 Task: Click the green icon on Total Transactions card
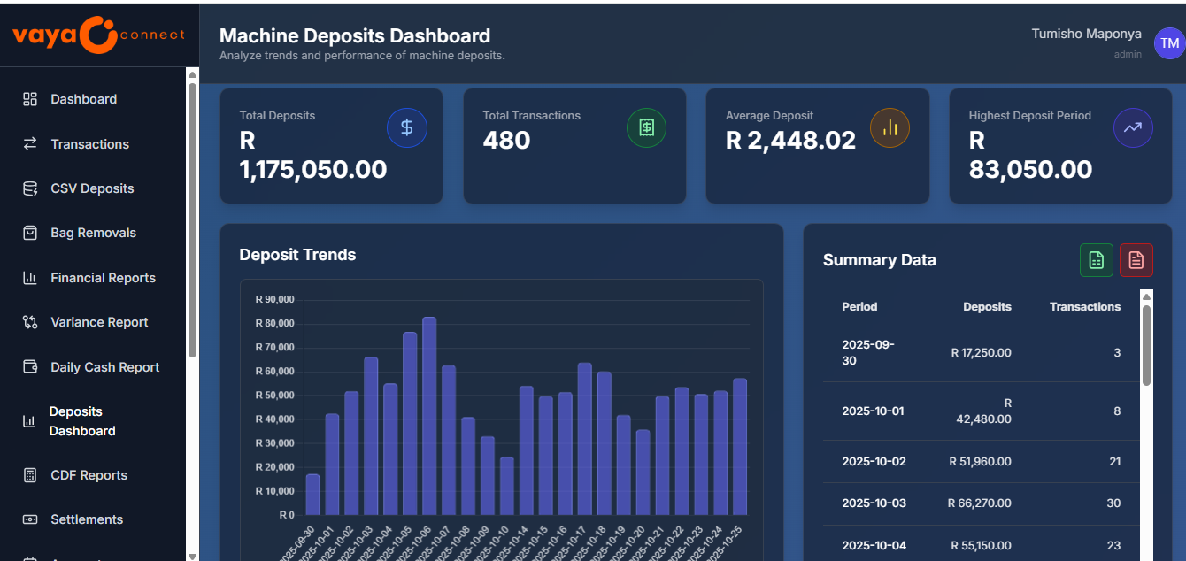(x=646, y=127)
